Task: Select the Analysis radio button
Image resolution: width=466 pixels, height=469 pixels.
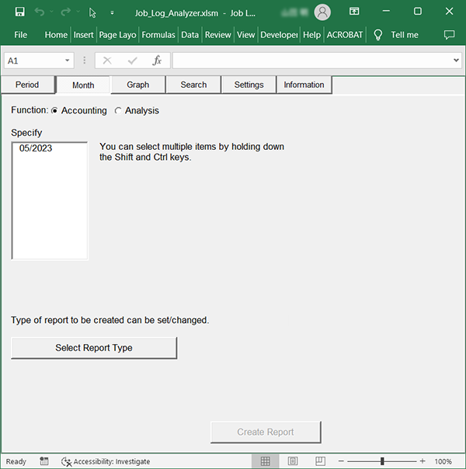Action: click(118, 111)
